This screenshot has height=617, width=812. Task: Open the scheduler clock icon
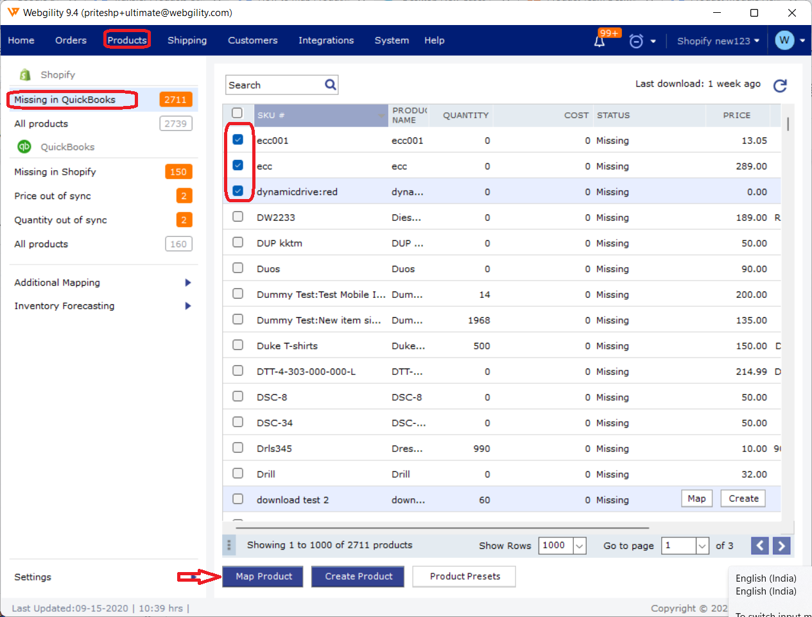coord(636,41)
